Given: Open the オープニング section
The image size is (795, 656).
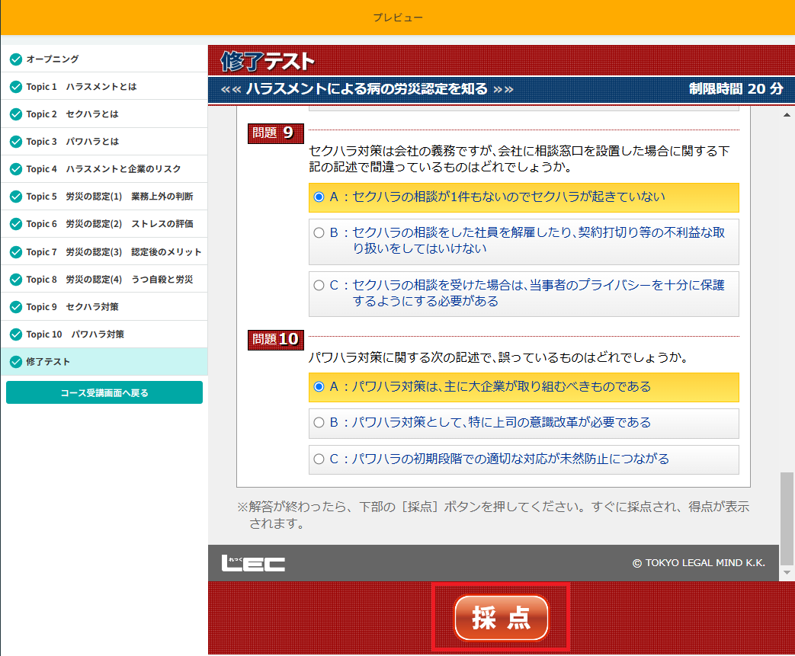Looking at the screenshot, I should [104, 59].
